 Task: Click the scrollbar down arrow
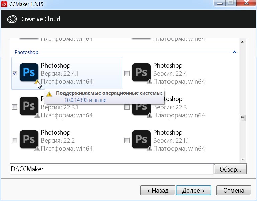(x=243, y=159)
